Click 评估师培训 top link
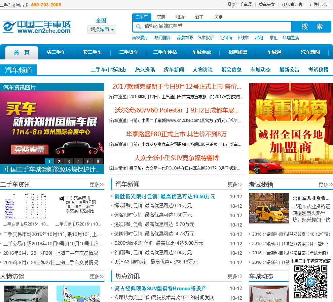Image resolution: width=333 pixels, height=302 pixels. click(319, 4)
